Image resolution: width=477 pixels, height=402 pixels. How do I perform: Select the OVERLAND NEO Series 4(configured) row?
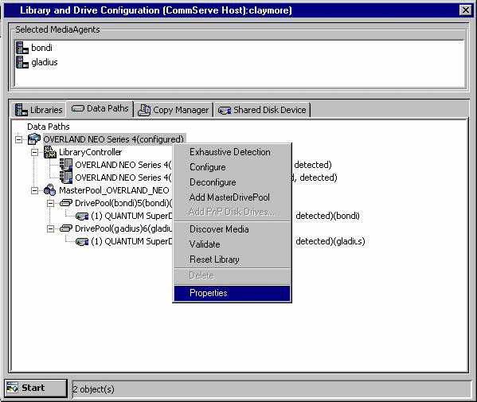click(114, 139)
